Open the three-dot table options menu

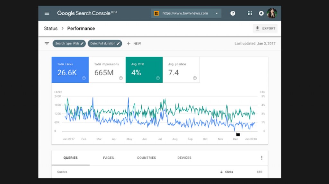(x=262, y=158)
